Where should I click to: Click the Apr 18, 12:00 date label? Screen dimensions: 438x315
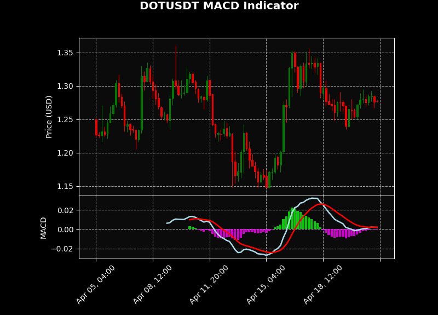point(322,284)
